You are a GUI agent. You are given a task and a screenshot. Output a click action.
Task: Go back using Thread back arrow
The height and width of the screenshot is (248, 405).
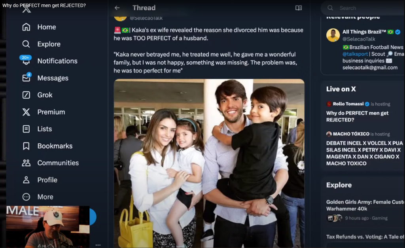(117, 8)
